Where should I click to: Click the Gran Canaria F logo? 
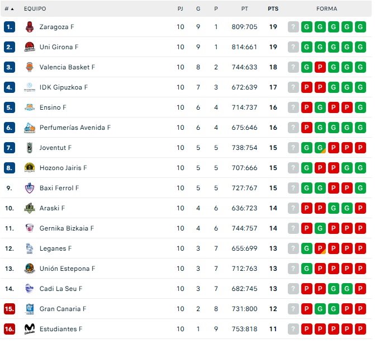pyautogui.click(x=30, y=309)
